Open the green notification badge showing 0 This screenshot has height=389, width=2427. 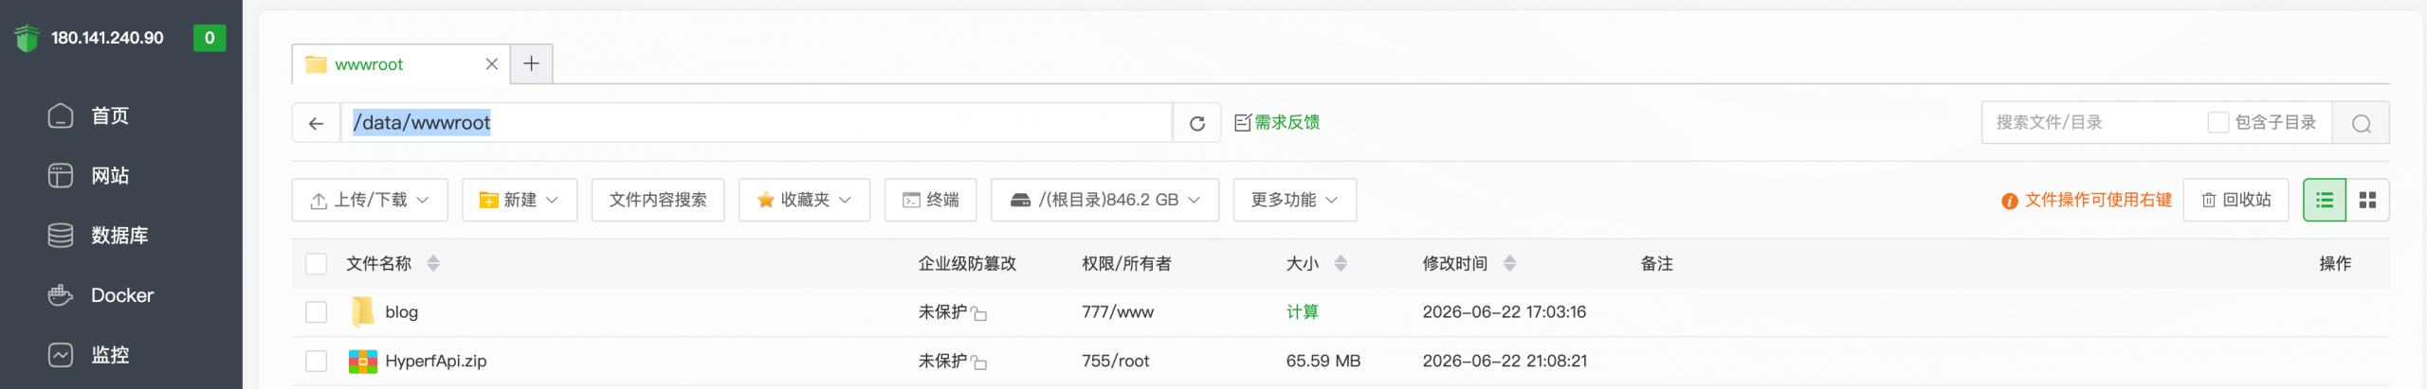coord(210,38)
